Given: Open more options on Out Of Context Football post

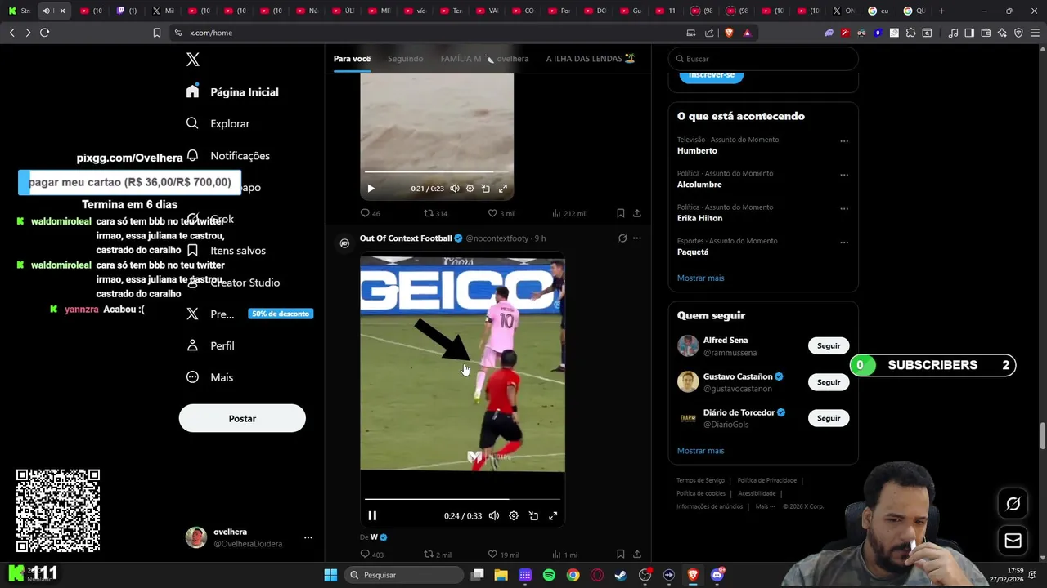Looking at the screenshot, I should pos(637,238).
